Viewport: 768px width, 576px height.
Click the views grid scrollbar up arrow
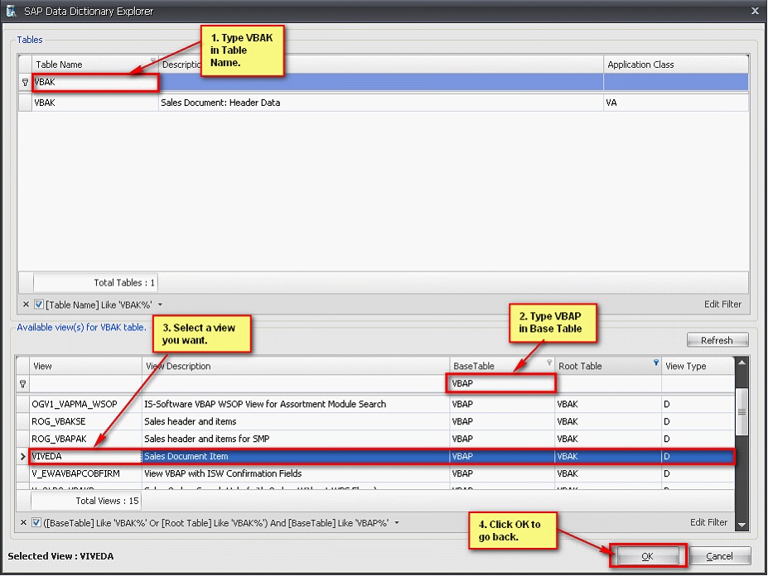pyautogui.click(x=741, y=362)
